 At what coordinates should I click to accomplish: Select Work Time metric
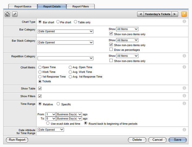coord(40,72)
